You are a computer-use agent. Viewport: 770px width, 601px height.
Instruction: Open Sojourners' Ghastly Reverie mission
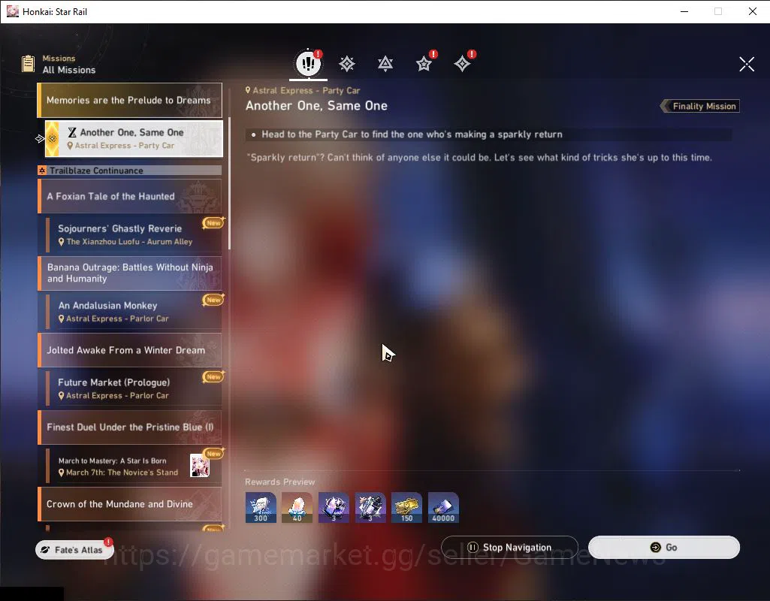coord(134,234)
